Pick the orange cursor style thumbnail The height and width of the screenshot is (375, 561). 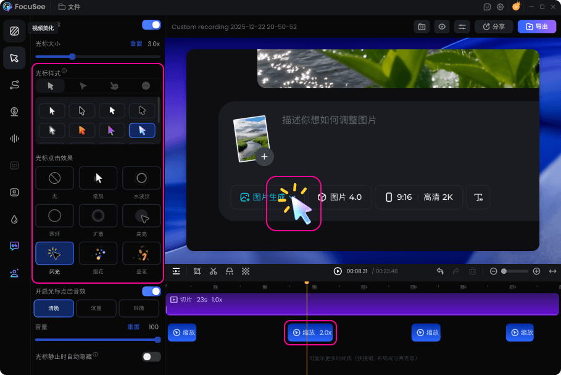point(82,131)
